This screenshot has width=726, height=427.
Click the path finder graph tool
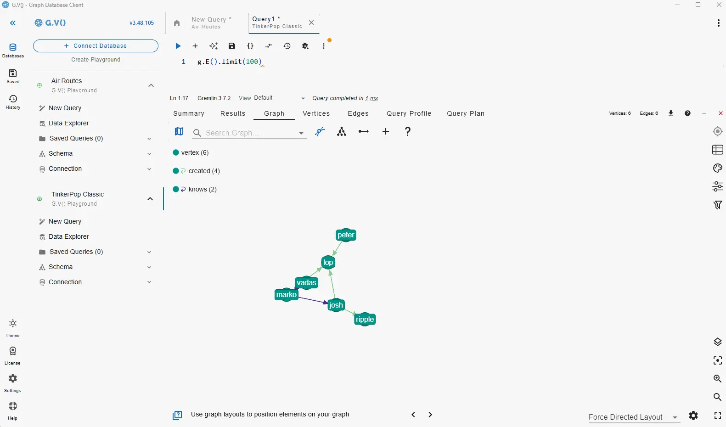click(320, 132)
